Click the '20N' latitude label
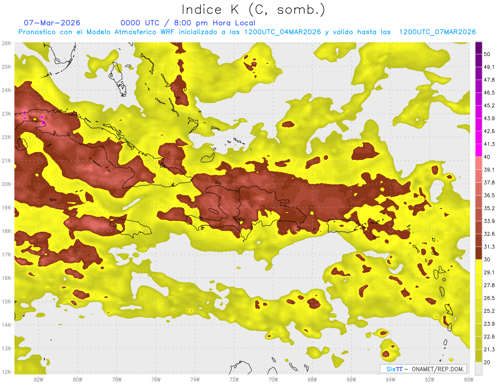The image size is (498, 385). click(6, 184)
